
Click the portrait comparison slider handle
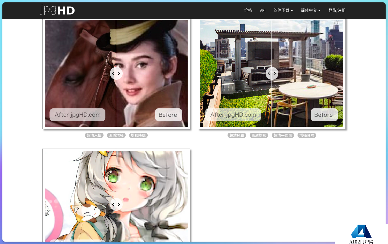pos(116,73)
